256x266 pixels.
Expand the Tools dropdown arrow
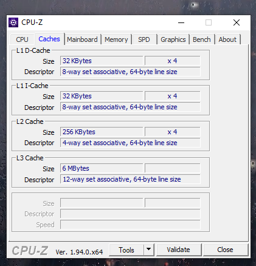coord(149,250)
